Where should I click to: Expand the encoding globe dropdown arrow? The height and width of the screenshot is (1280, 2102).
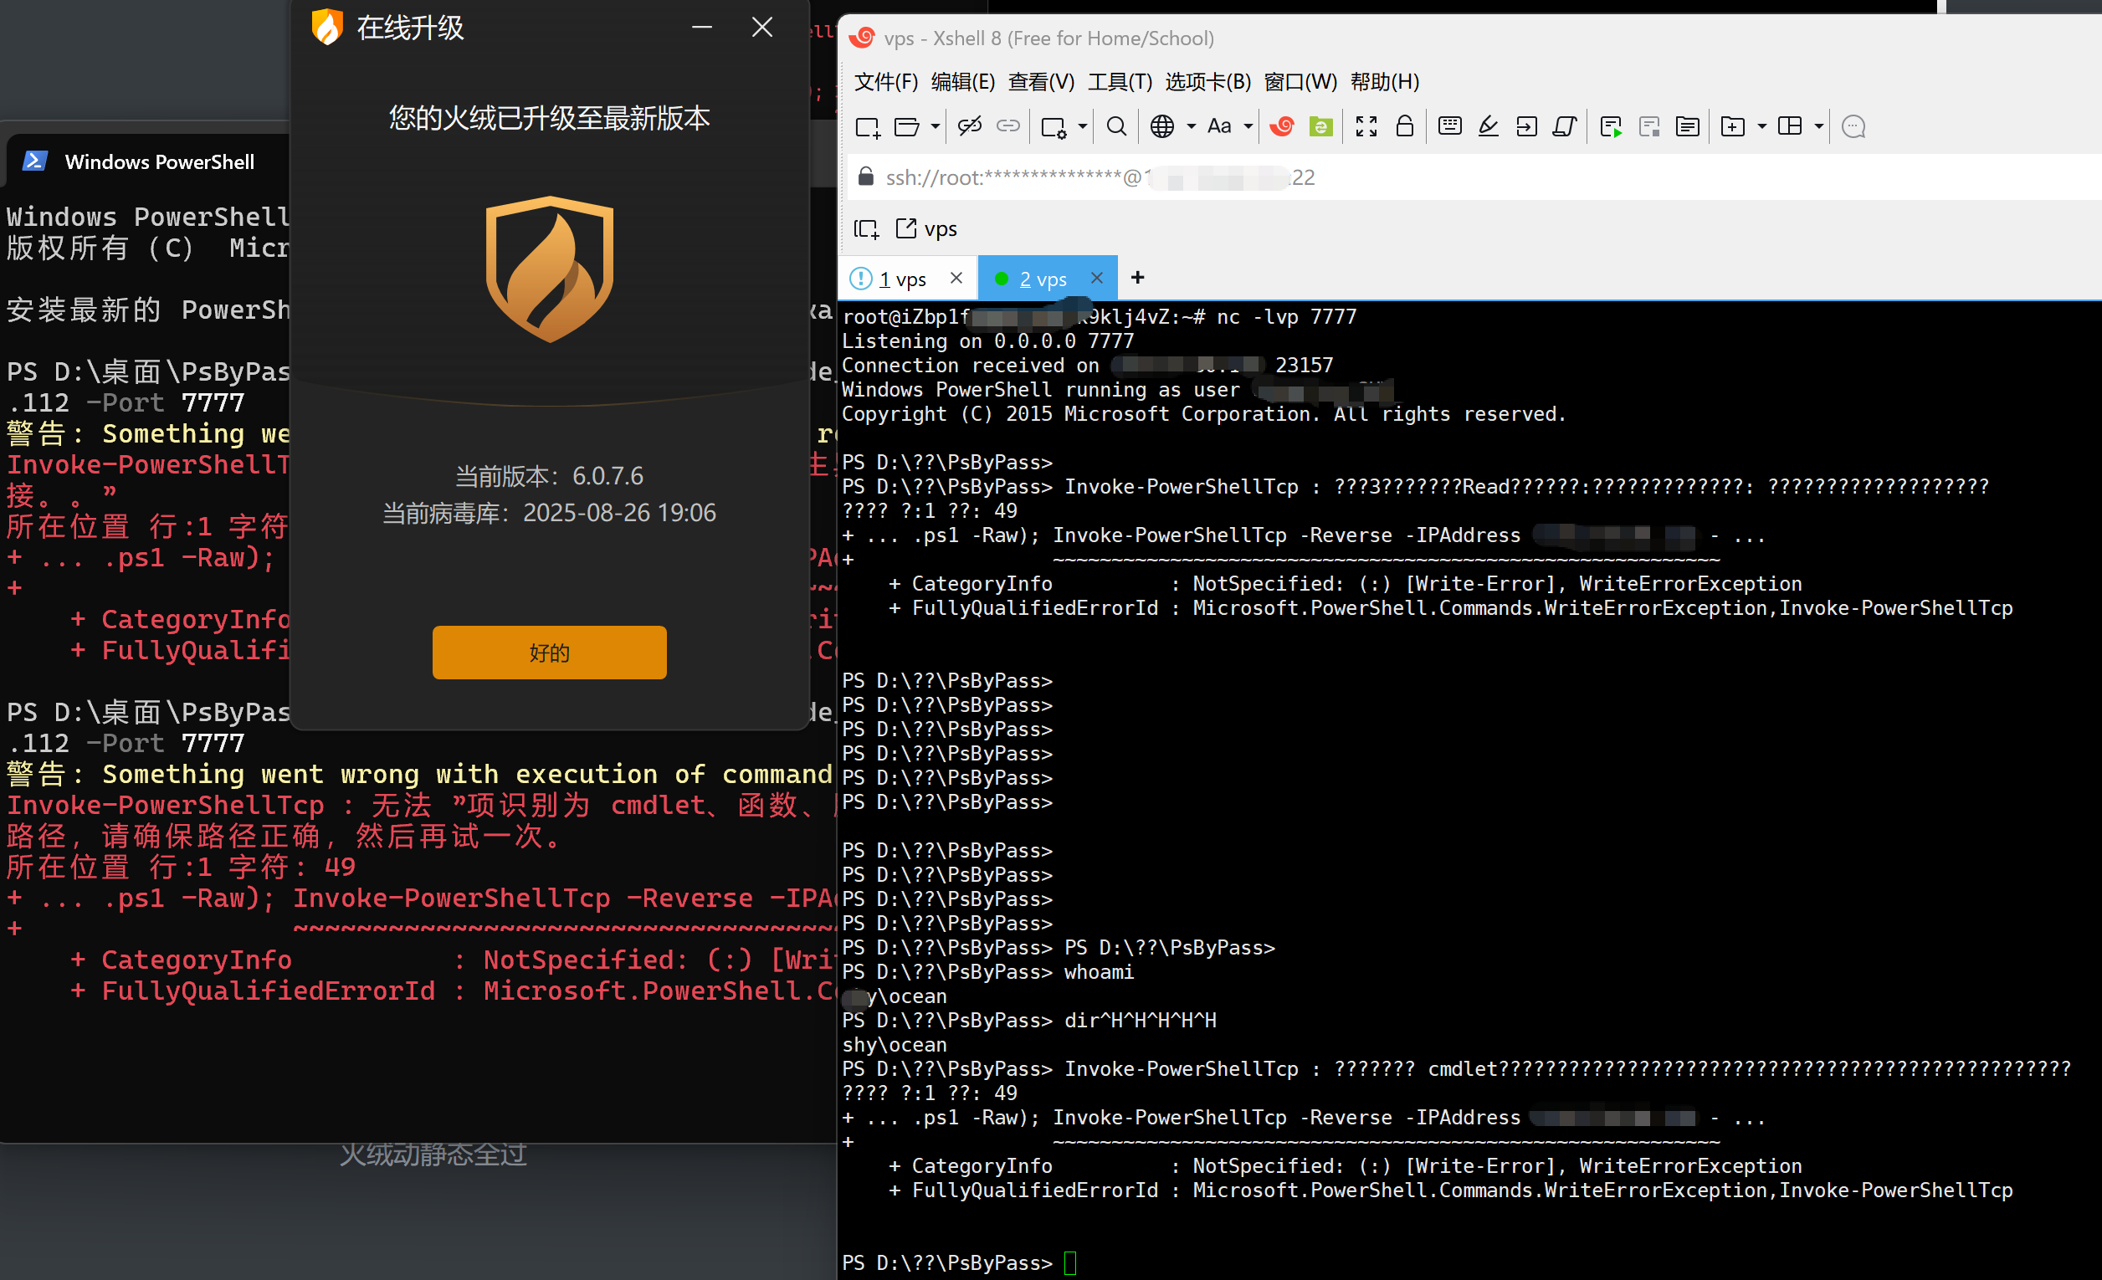click(x=1191, y=127)
